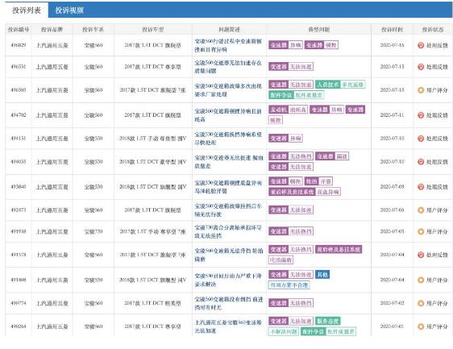Click the red status icon in row 494151
The image size is (453, 349).
pyautogui.click(x=421, y=139)
